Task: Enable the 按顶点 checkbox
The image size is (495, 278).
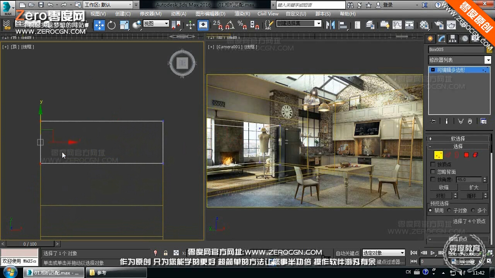Action: pyautogui.click(x=433, y=164)
